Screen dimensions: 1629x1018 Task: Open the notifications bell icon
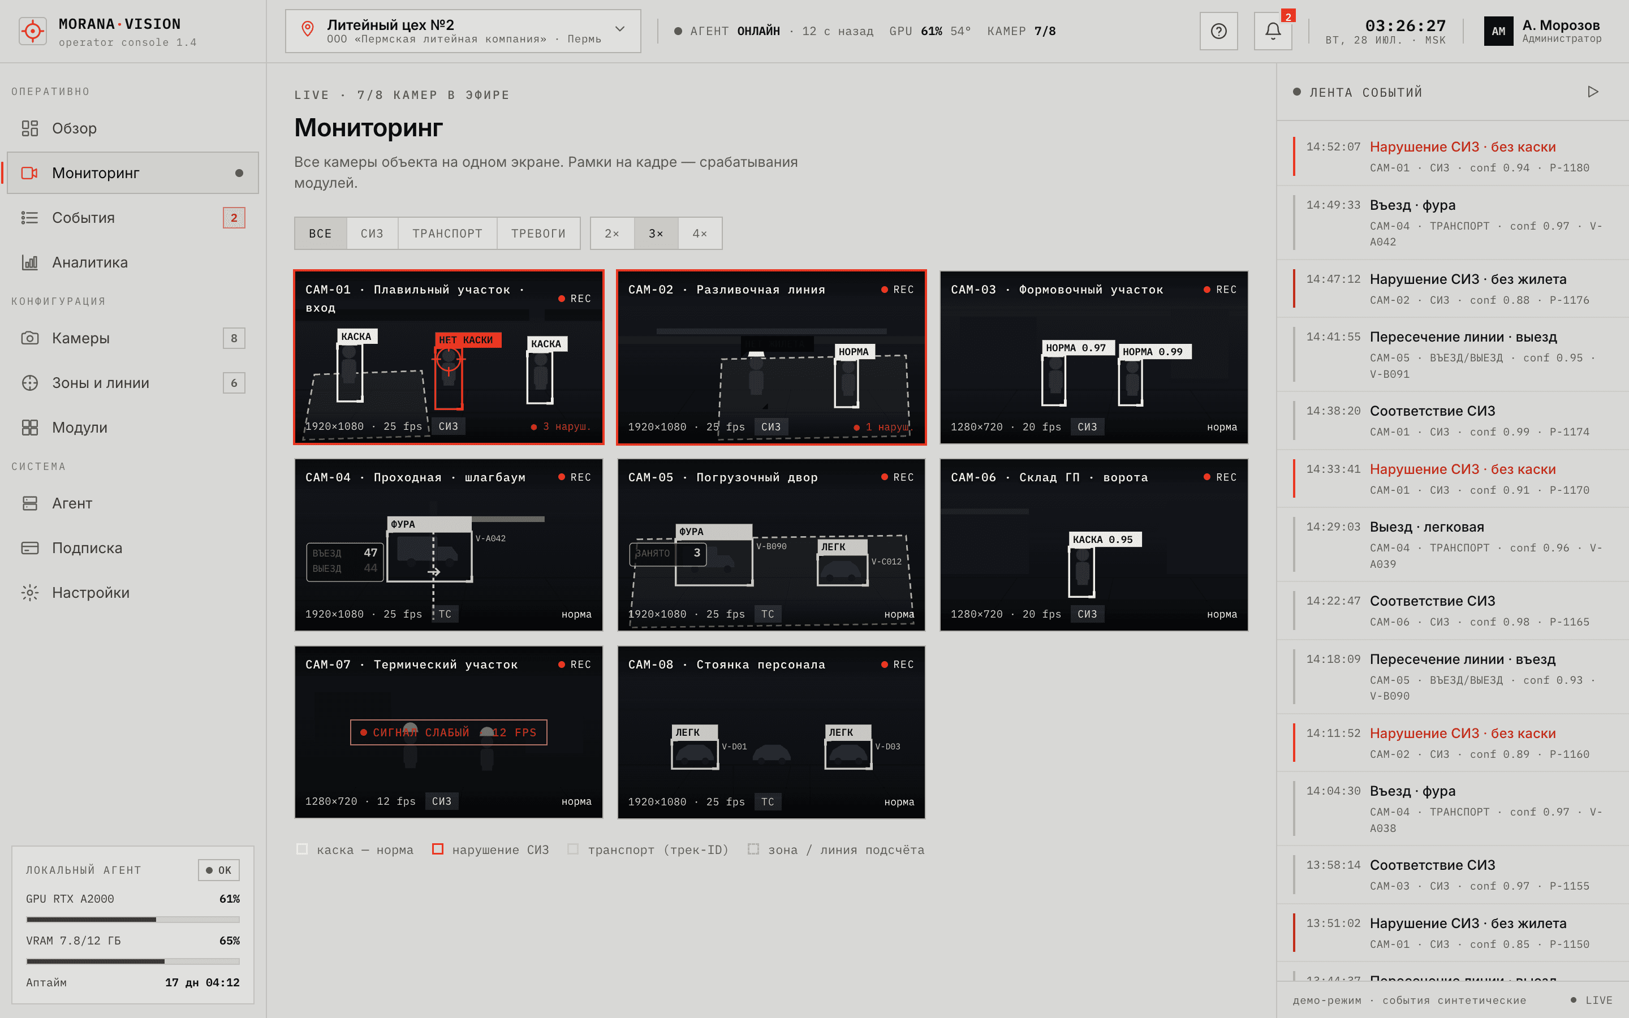1272,31
